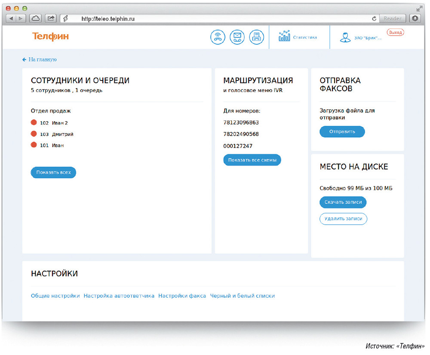Viewport: 430px width, 355px height.
Task: Click the user profile icon near ЗАО "Брик"
Action: pos(344,37)
